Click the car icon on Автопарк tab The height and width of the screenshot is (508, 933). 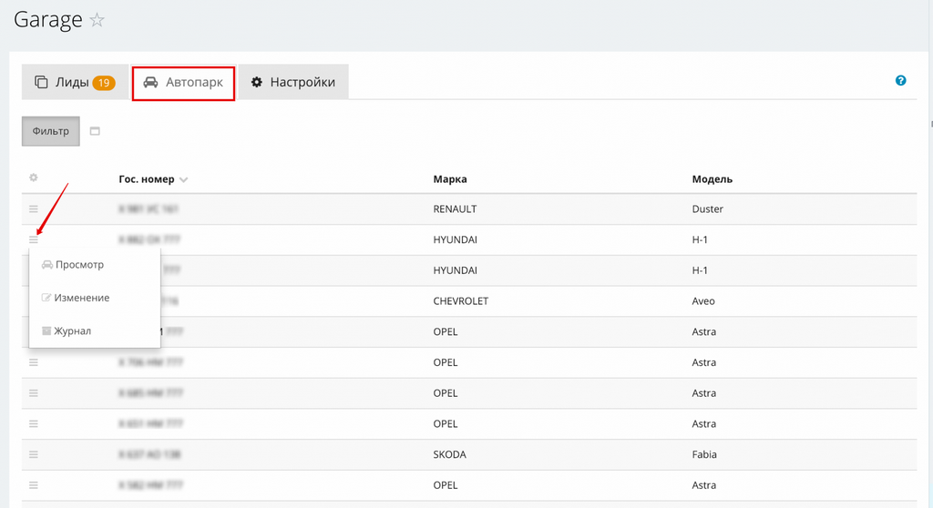150,82
